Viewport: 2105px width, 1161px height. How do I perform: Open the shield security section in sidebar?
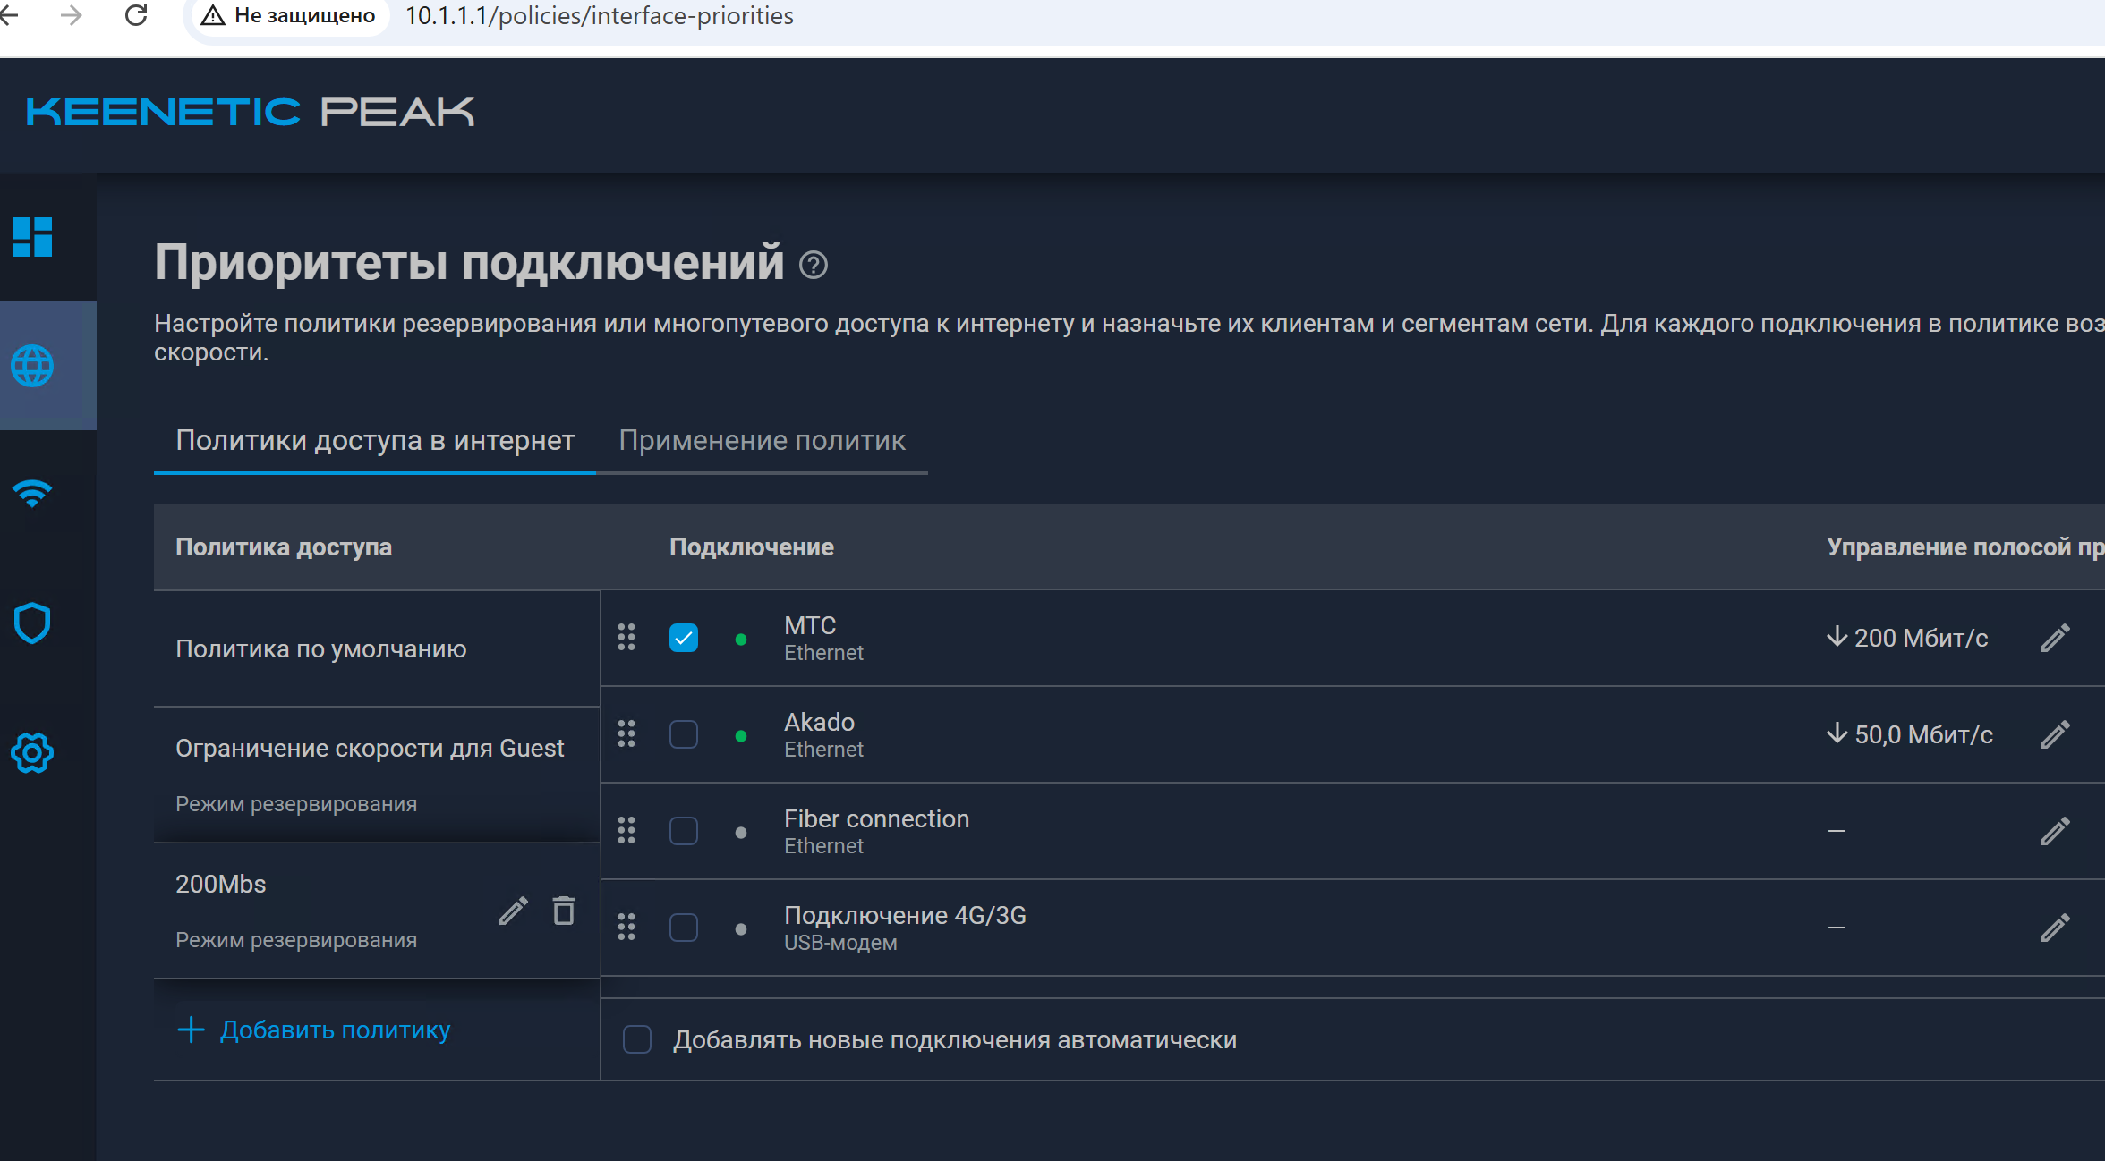32,623
